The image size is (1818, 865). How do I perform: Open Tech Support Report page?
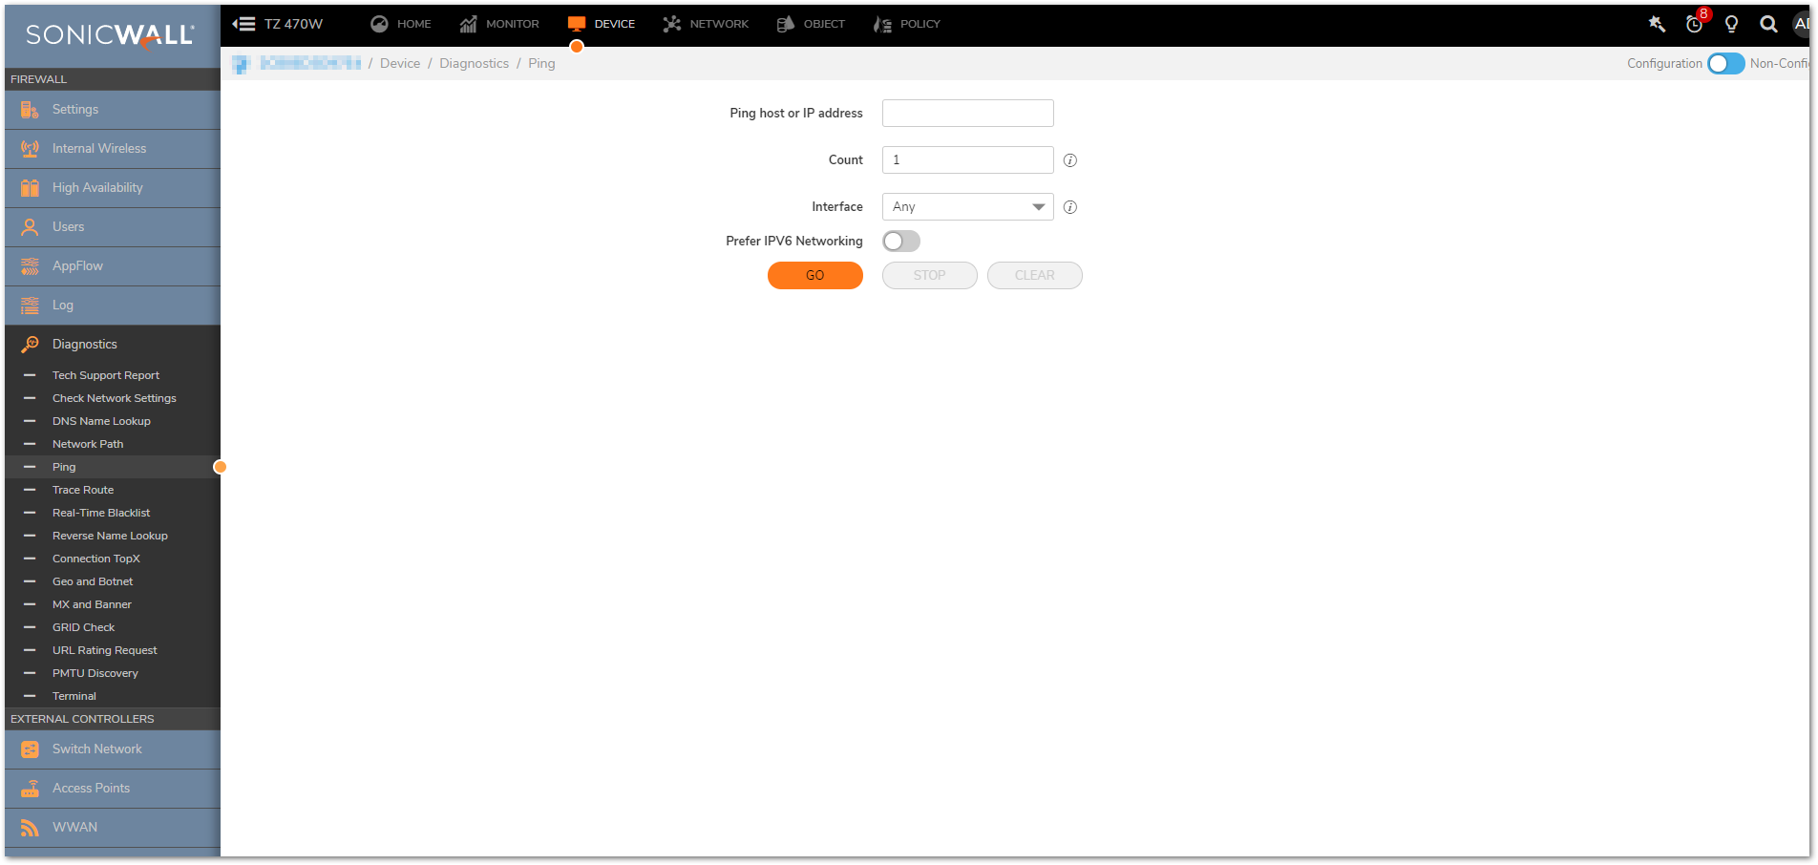(106, 375)
